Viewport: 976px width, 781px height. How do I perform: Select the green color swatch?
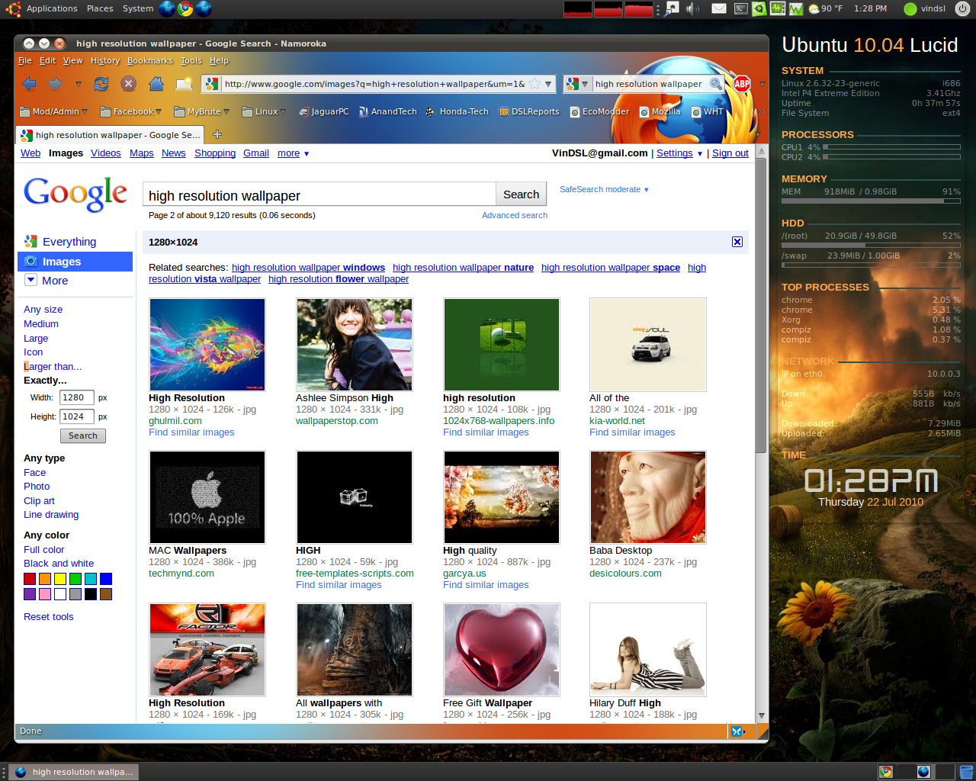pyautogui.click(x=75, y=579)
